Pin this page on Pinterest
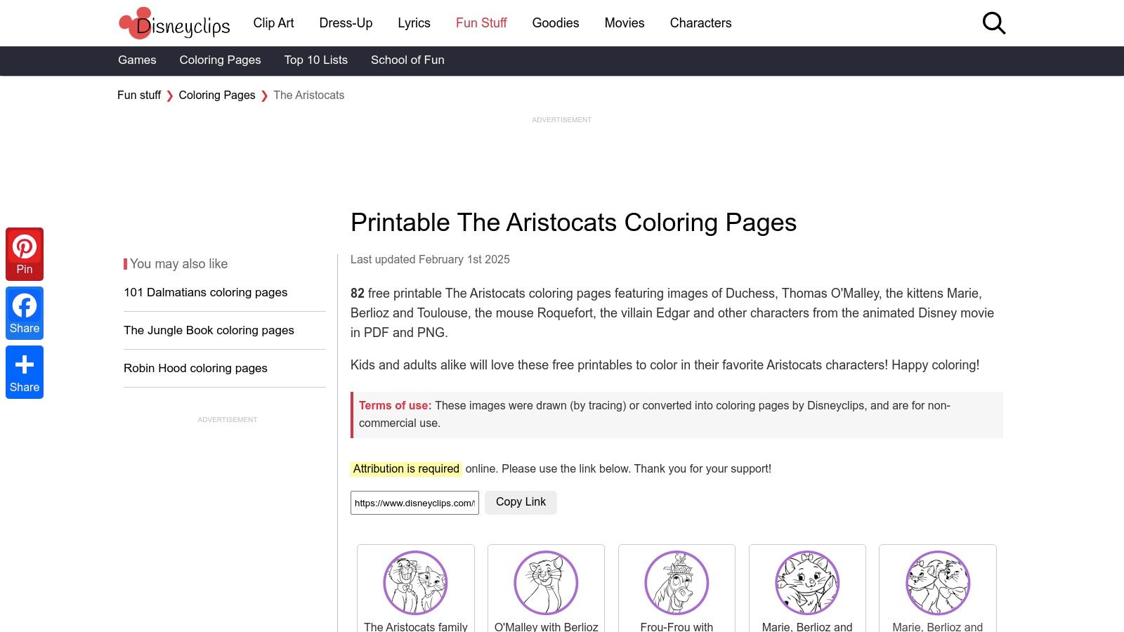The image size is (1124, 632). 25,254
